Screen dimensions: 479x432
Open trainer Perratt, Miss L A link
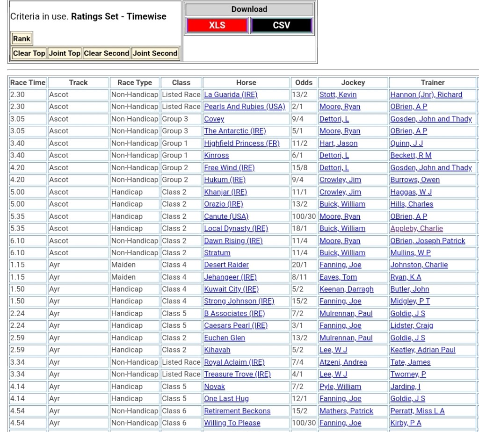coord(417,410)
